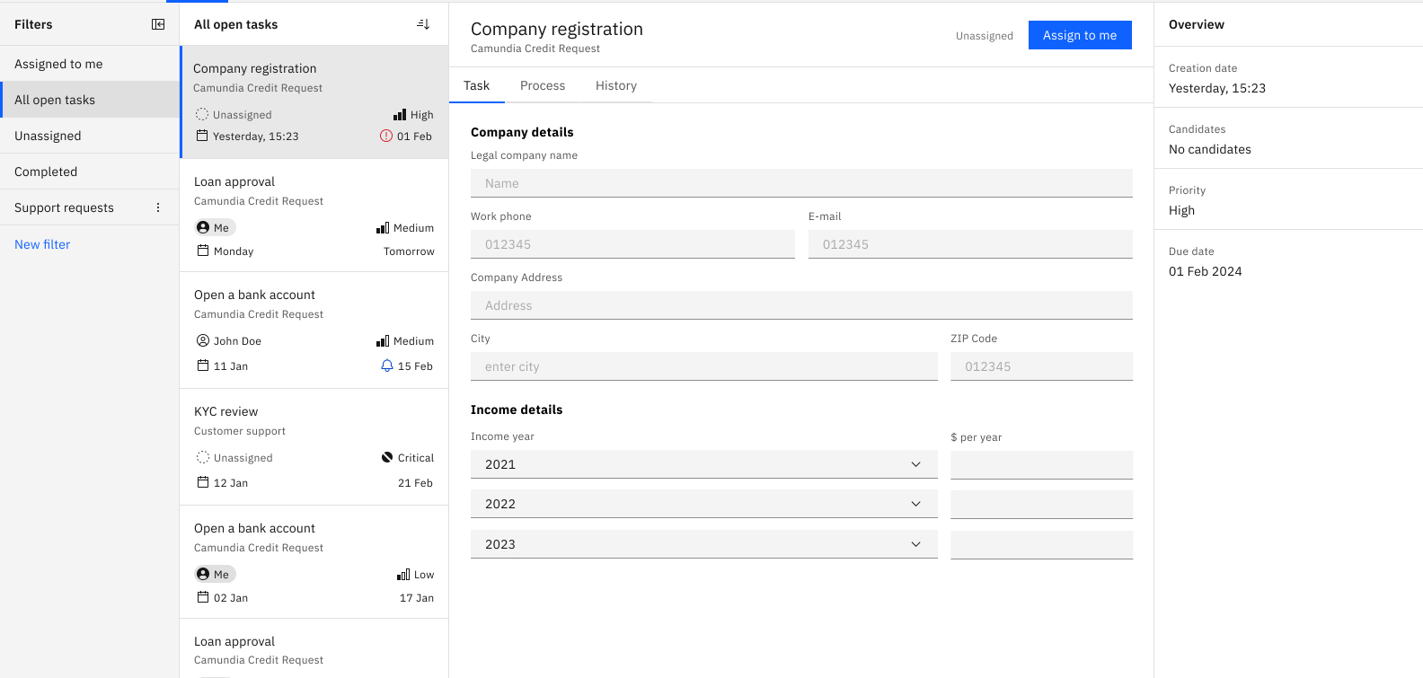Click the Assign to me button
The width and height of the screenshot is (1423, 678).
1080,35
